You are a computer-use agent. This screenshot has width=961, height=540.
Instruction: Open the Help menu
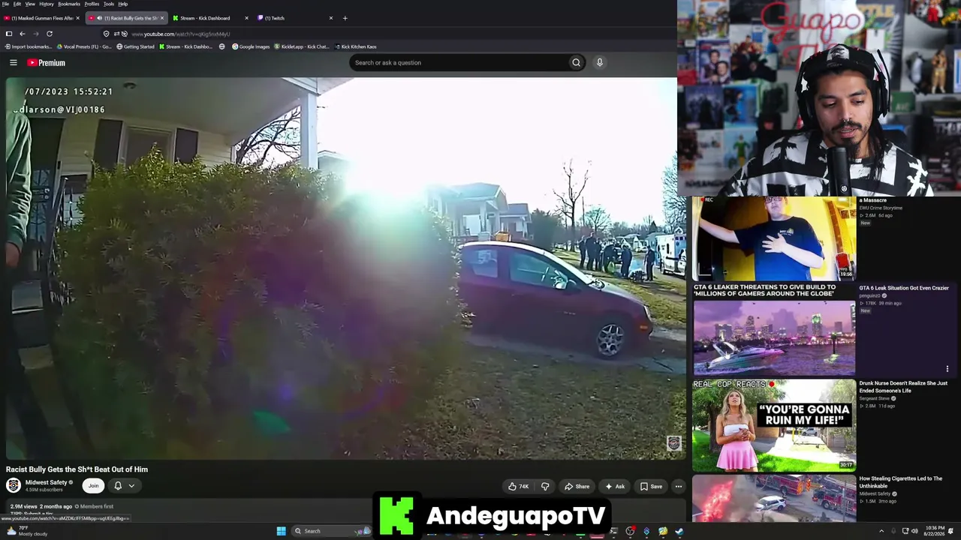coord(123,4)
